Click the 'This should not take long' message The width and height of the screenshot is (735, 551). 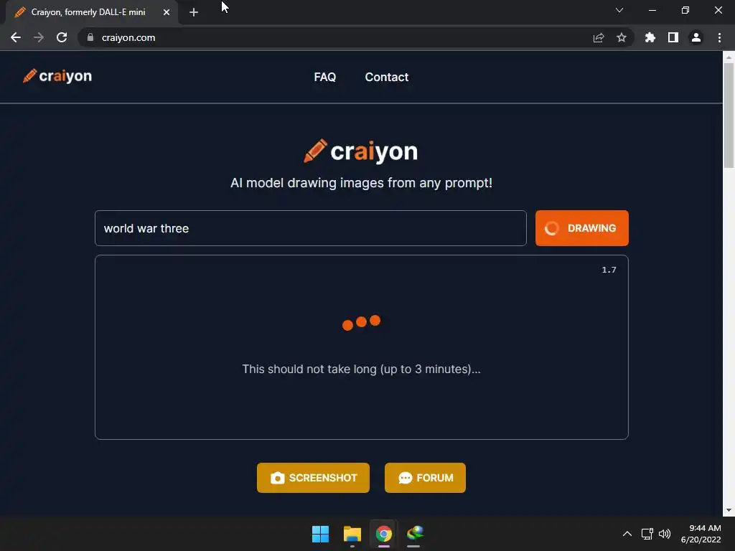pos(361,369)
